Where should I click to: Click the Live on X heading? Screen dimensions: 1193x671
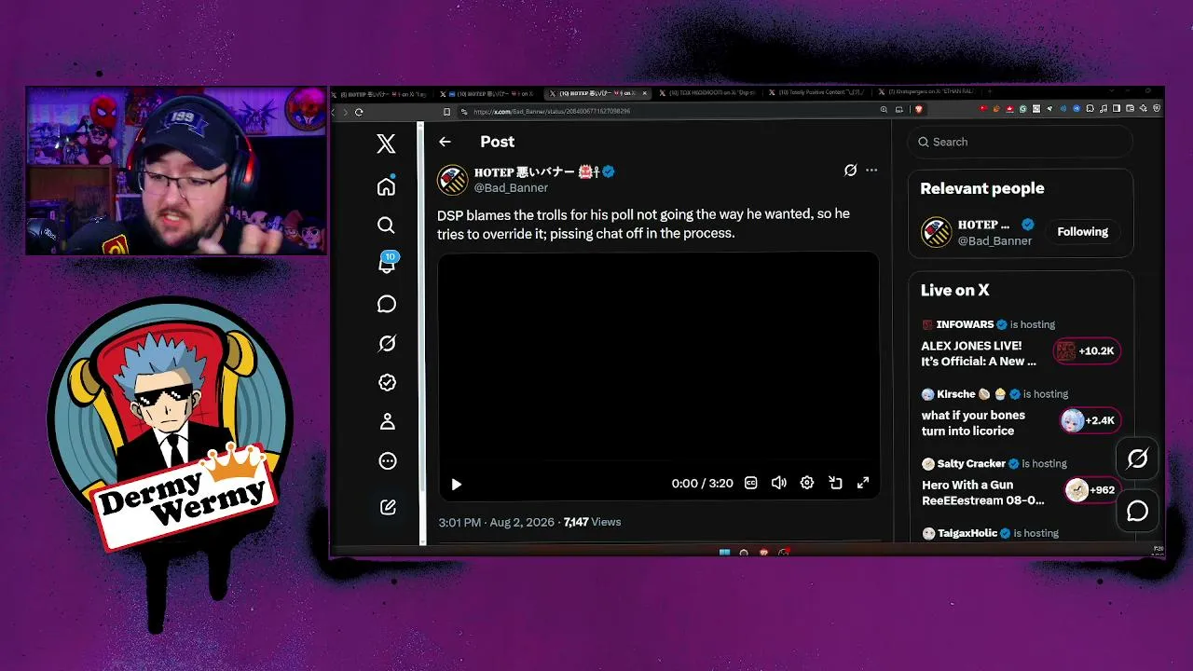[x=954, y=291]
